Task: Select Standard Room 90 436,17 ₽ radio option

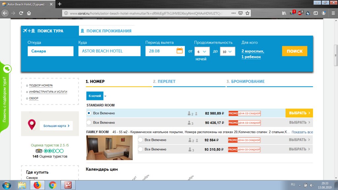Action: (89, 123)
